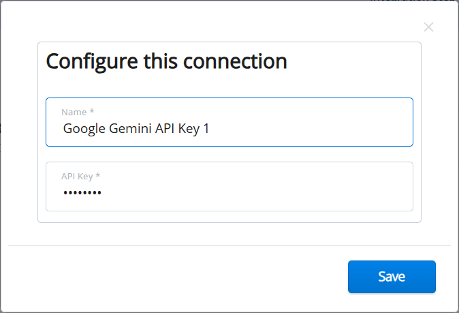Click the masked API key dots
459x313 pixels.
tap(82, 194)
